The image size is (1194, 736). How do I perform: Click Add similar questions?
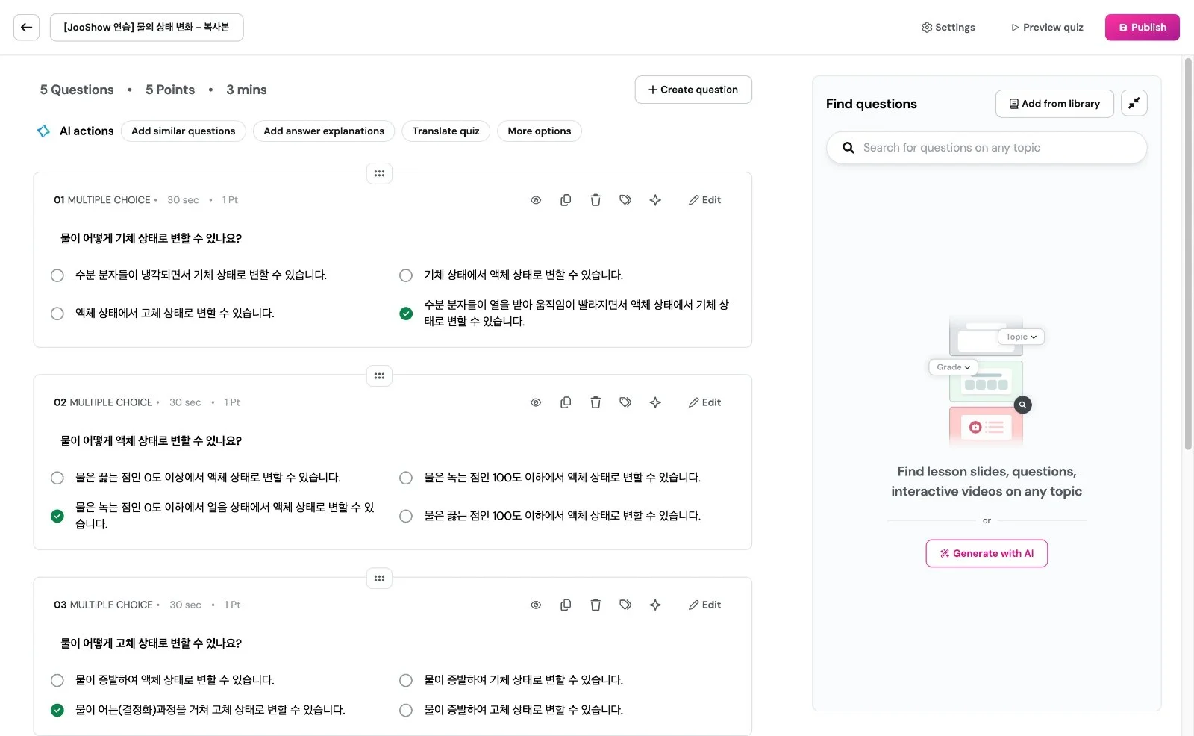click(184, 131)
